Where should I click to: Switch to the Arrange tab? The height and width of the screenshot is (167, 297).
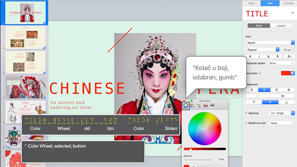coord(288,3)
